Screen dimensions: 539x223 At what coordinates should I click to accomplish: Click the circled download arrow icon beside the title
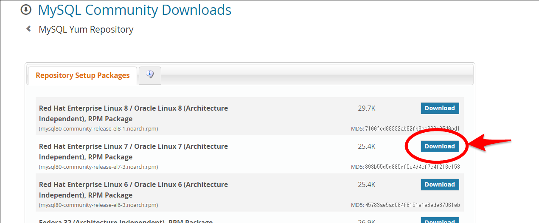point(26,9)
